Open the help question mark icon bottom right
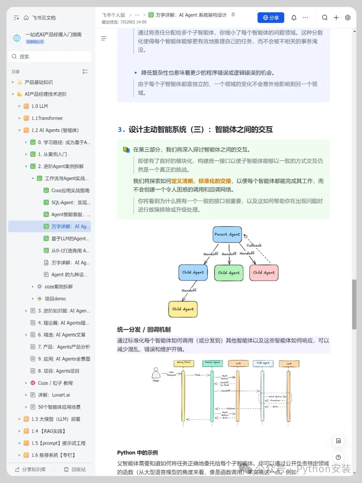 (338, 457)
